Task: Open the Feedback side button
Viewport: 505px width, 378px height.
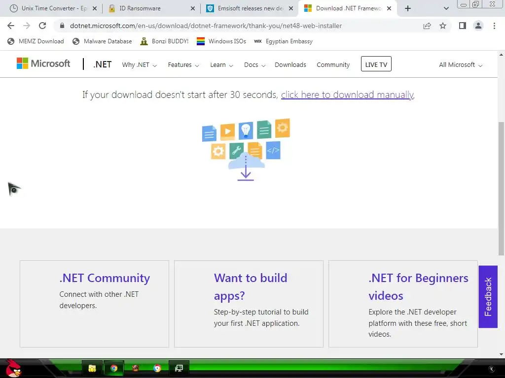Action: pyautogui.click(x=488, y=297)
